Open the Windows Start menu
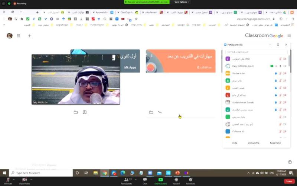The width and height of the screenshot is (297, 186). pyautogui.click(x=4, y=173)
